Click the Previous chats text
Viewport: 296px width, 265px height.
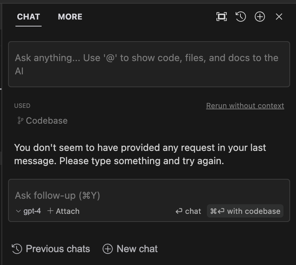tap(58, 249)
